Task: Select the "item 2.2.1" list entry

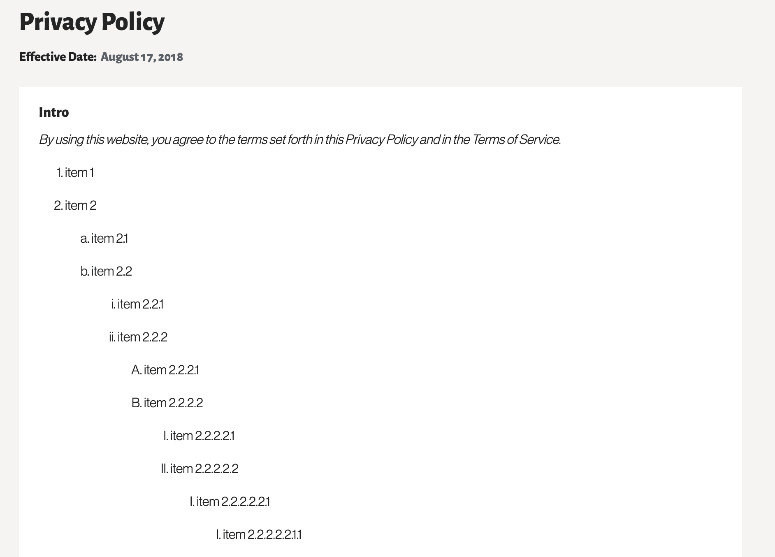Action: pyautogui.click(x=140, y=304)
